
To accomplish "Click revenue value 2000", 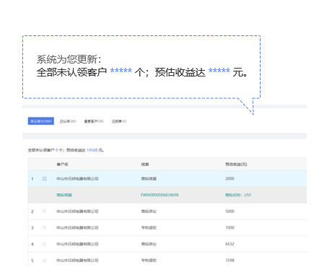I will (x=230, y=178).
